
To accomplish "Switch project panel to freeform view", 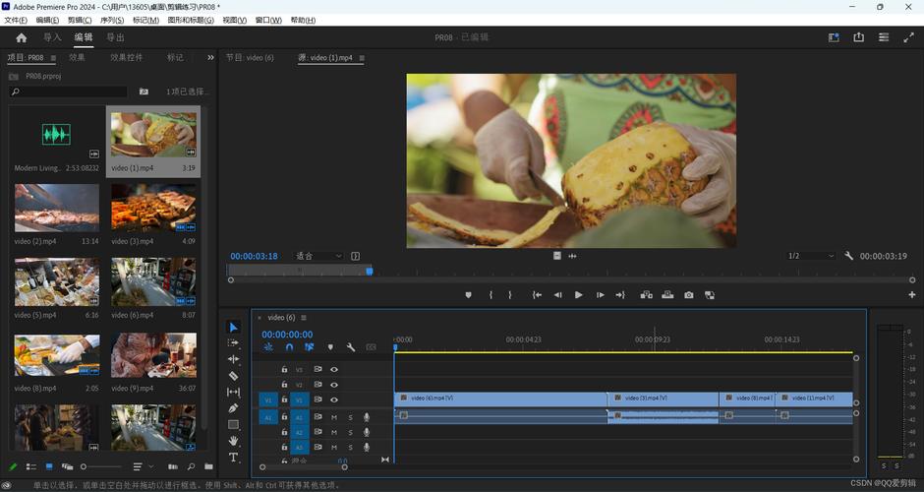I will click(67, 466).
